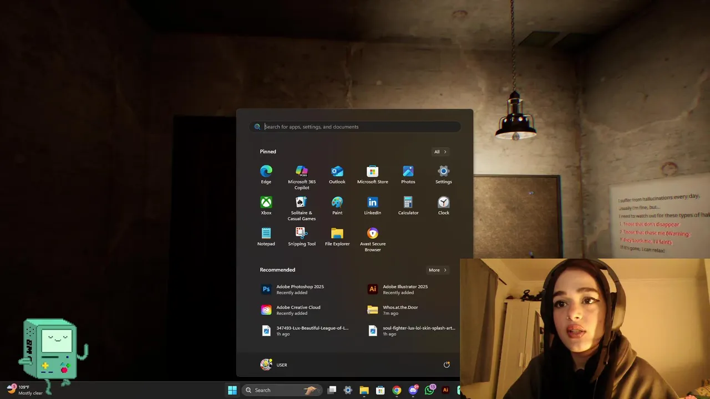The image size is (710, 399).
Task: Open the LinkedIn pinned app
Action: point(373,206)
